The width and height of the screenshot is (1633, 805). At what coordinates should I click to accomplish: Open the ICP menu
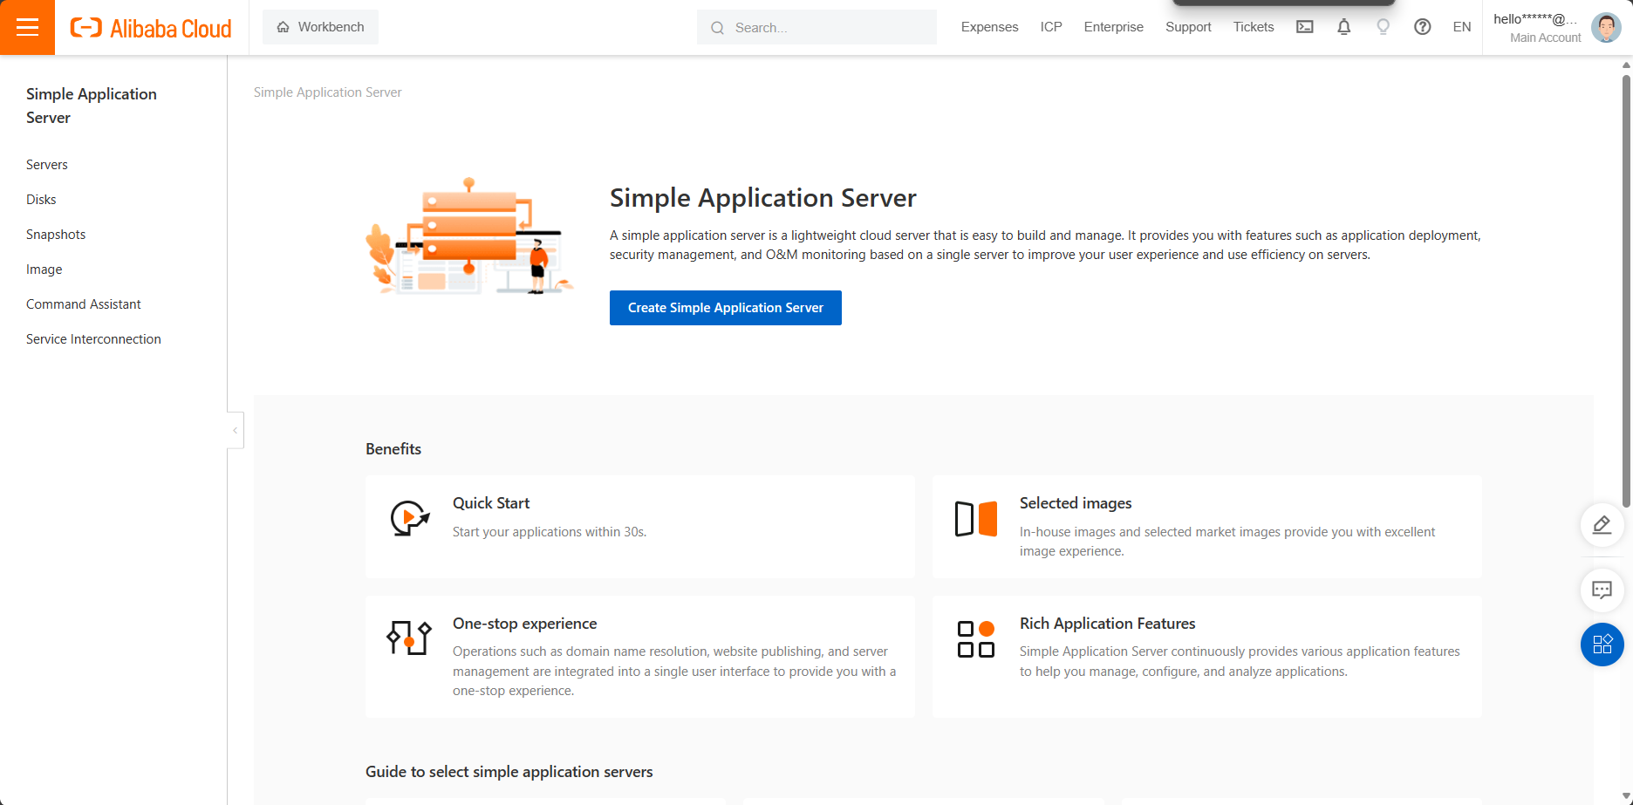(1051, 27)
